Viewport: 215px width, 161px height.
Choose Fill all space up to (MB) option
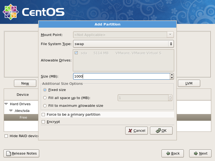tap(45, 98)
